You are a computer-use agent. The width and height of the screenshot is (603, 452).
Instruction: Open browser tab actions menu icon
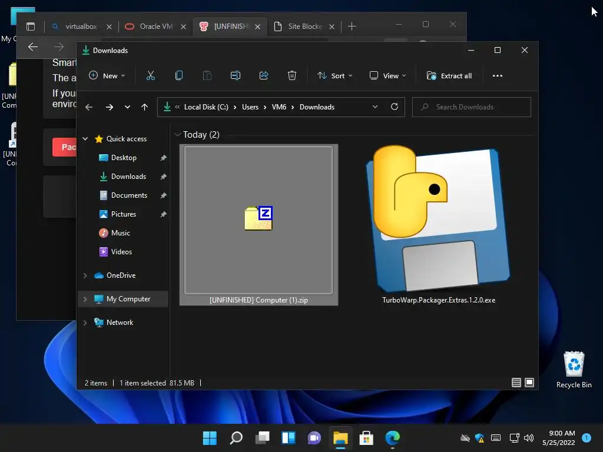click(x=31, y=26)
